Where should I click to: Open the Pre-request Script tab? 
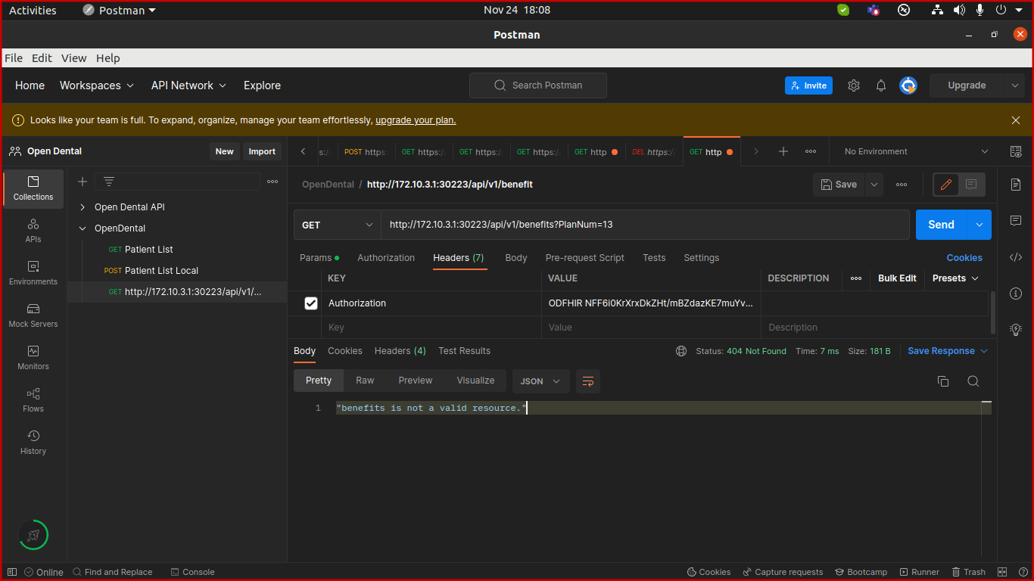tap(585, 258)
